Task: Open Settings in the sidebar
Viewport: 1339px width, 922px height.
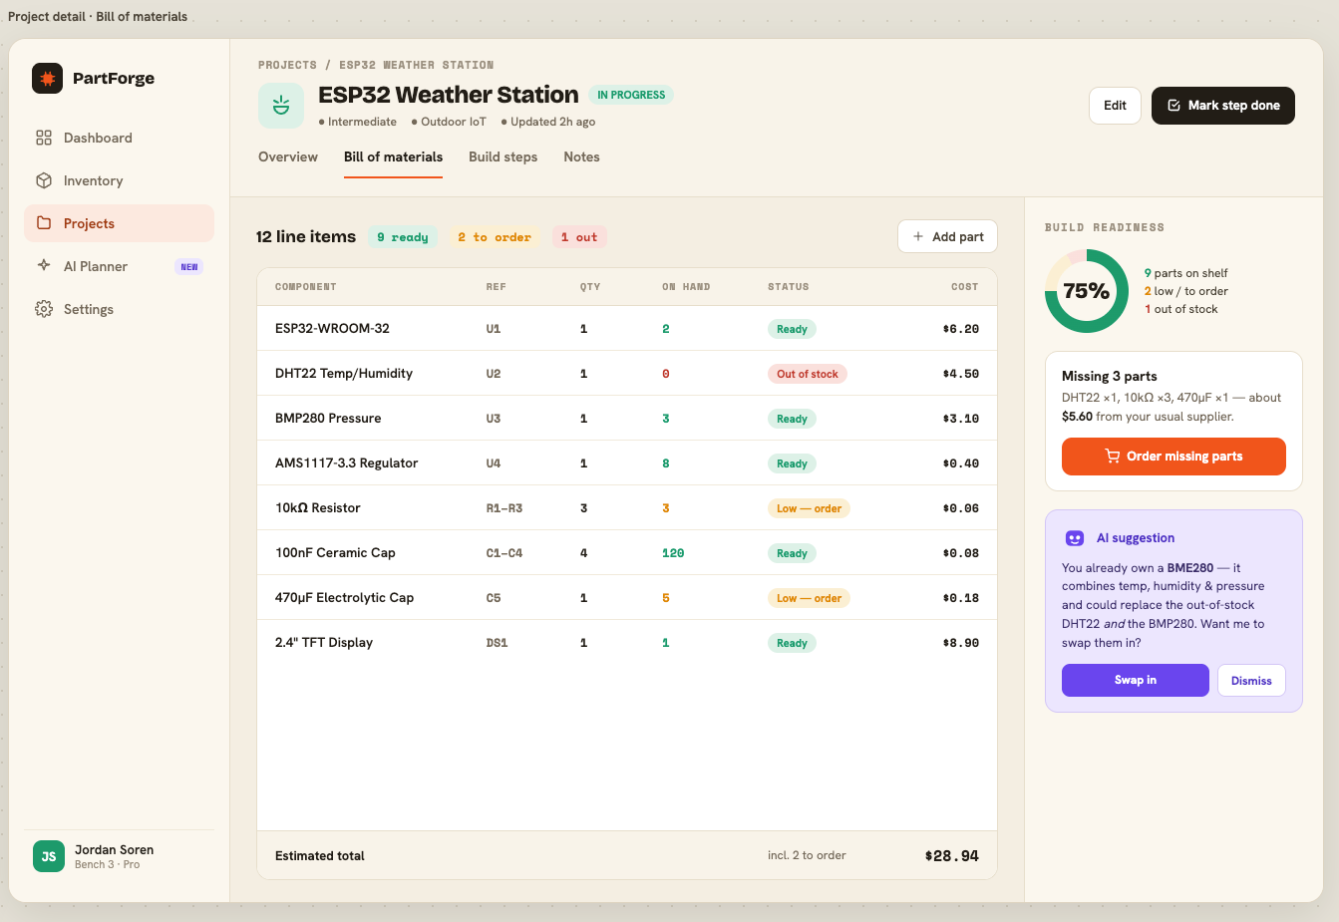Action: coord(119,309)
